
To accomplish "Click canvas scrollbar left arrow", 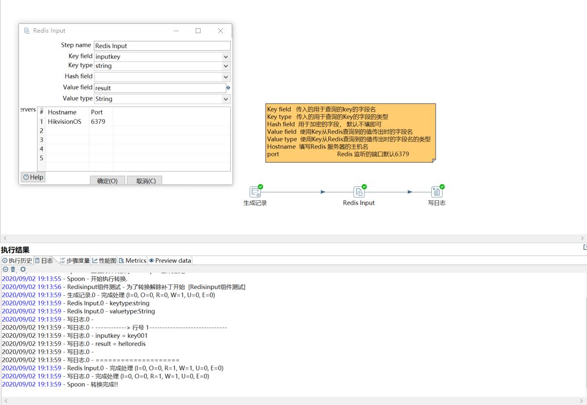I will point(4,238).
